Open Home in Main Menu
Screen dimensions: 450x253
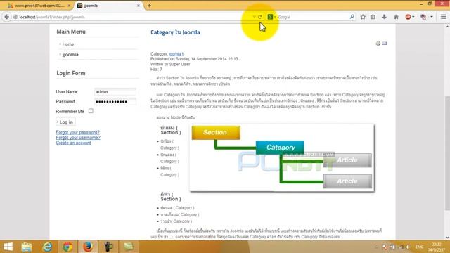(x=68, y=44)
